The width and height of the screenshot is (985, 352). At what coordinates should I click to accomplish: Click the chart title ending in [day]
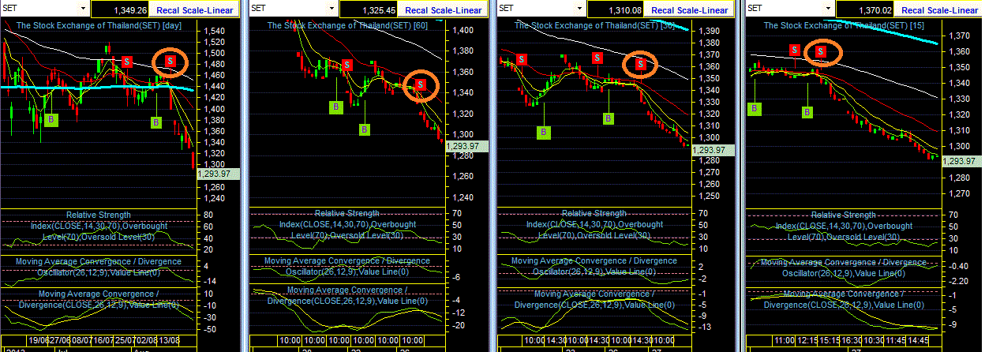click(x=99, y=25)
